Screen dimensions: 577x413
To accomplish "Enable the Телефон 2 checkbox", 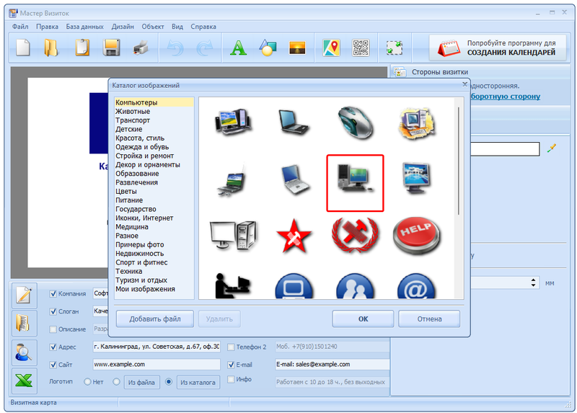I will (231, 347).
